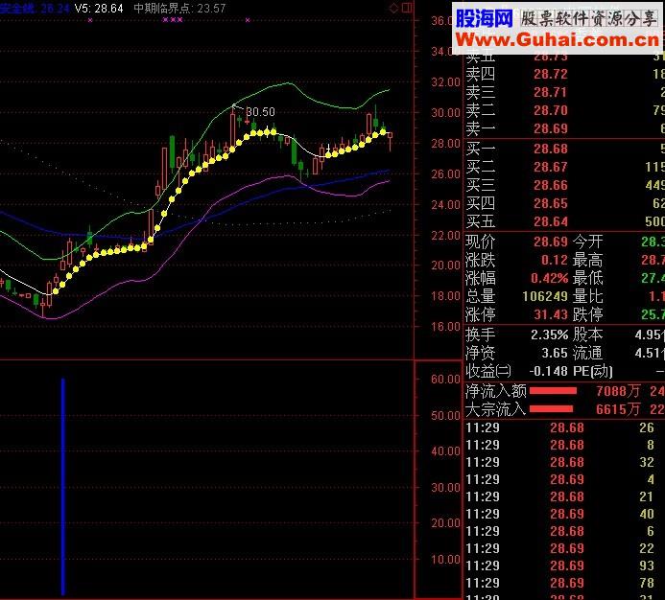Click the 换手 value 2.35%

(549, 335)
